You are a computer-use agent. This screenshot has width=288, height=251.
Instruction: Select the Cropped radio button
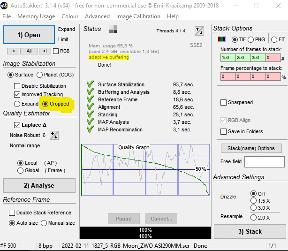[45, 104]
